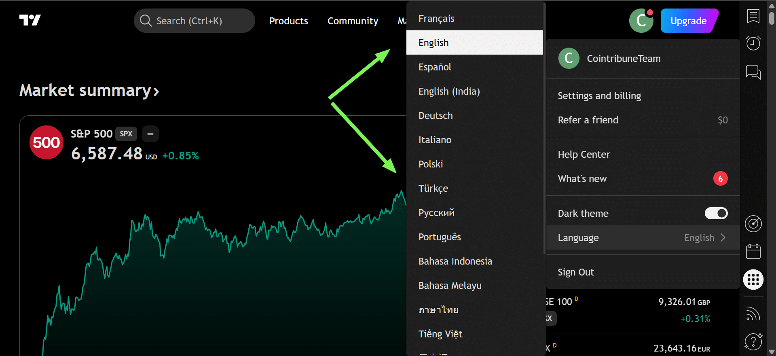Collapse the S&P 500 minus button
This screenshot has width=776, height=356.
click(x=150, y=134)
